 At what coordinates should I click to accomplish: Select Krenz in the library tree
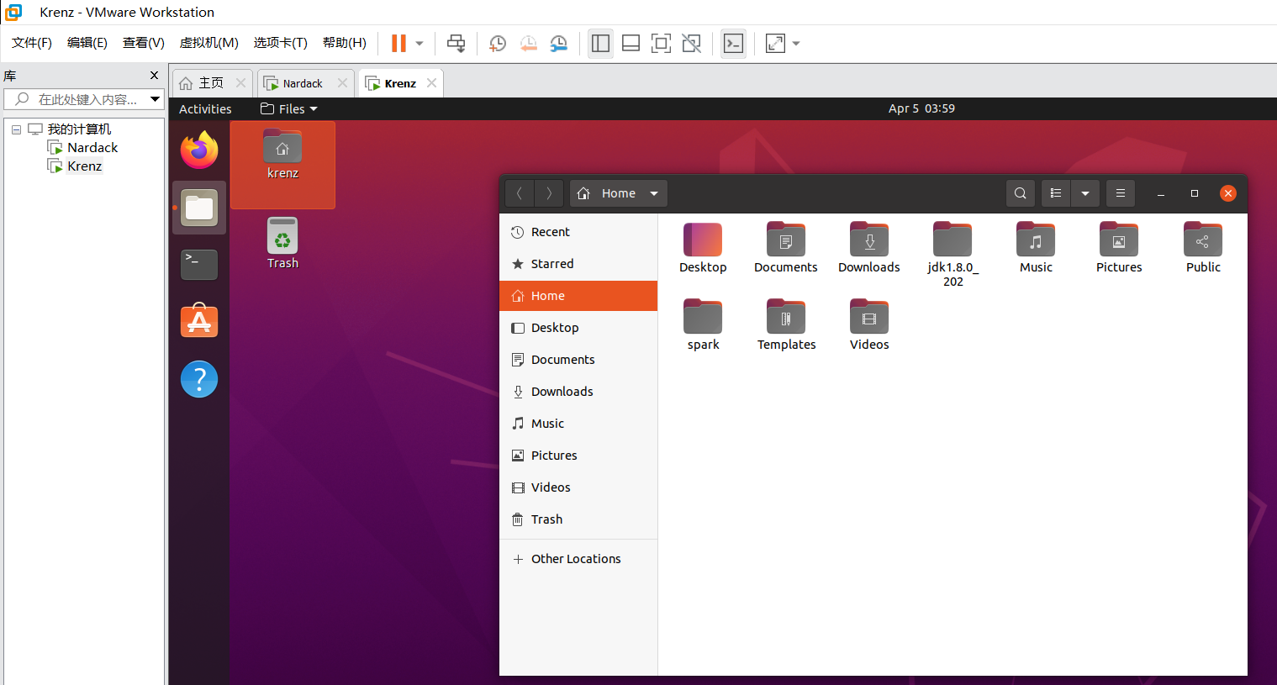(75, 166)
